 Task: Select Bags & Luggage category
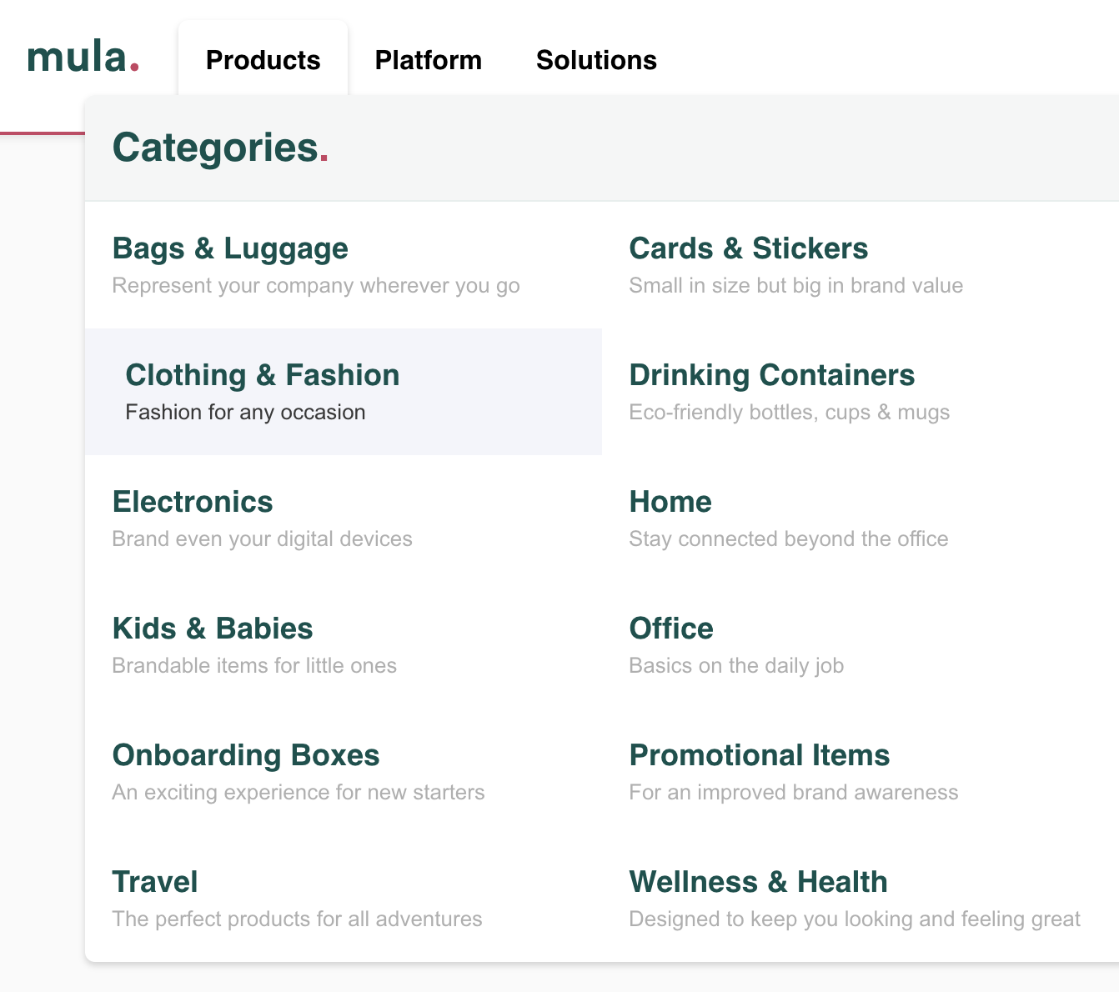pyautogui.click(x=230, y=248)
